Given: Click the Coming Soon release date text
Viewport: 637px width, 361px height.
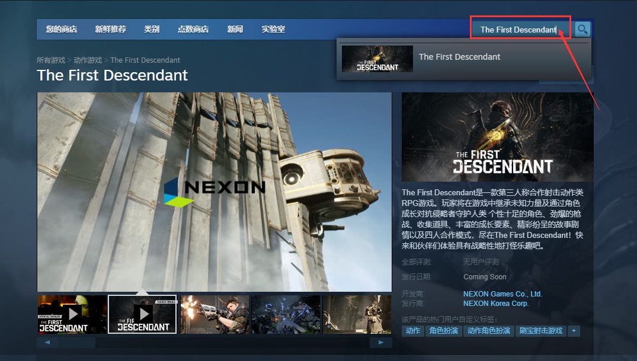Looking at the screenshot, I should 485,276.
